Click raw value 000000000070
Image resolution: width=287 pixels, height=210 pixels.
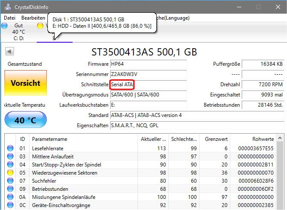256,173
